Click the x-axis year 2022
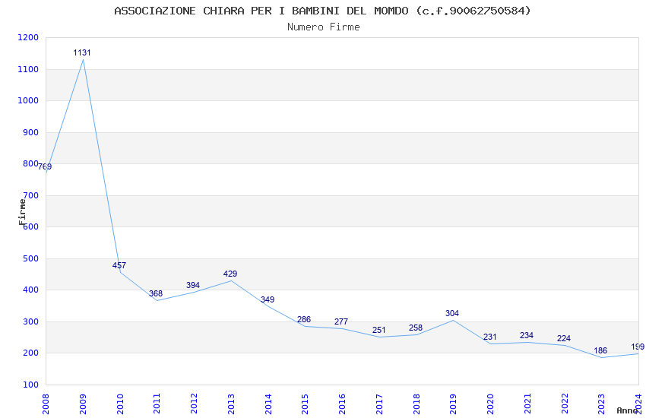Screen dimensions: 646x418 click(x=565, y=404)
